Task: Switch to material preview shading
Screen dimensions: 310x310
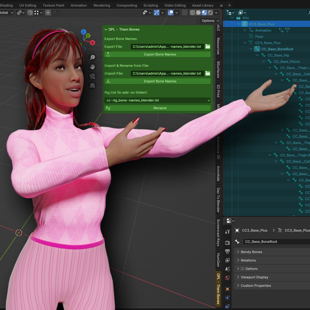Action: tap(204, 12)
